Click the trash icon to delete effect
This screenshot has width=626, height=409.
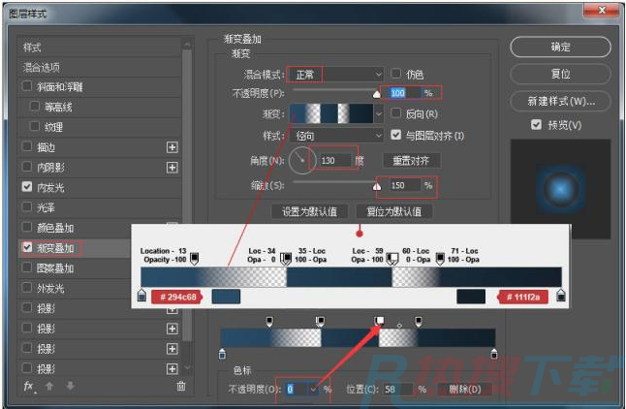(x=180, y=386)
